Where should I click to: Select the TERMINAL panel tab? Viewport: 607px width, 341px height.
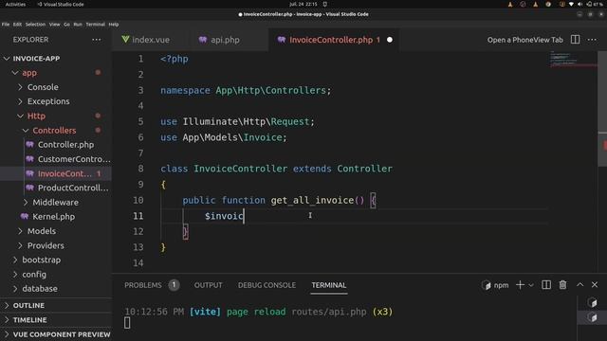tap(329, 285)
